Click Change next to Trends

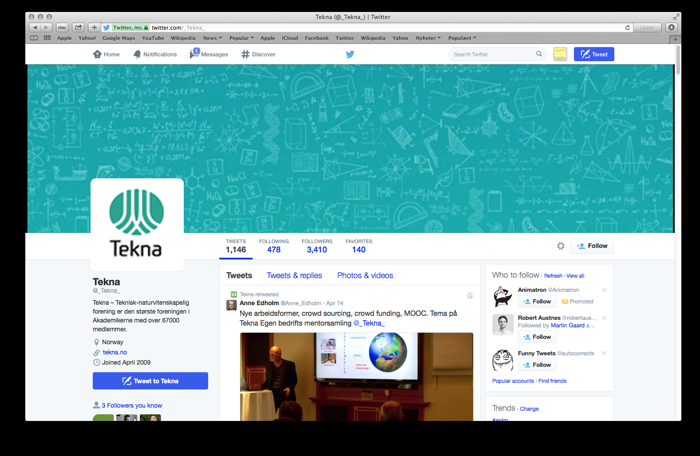coord(529,409)
